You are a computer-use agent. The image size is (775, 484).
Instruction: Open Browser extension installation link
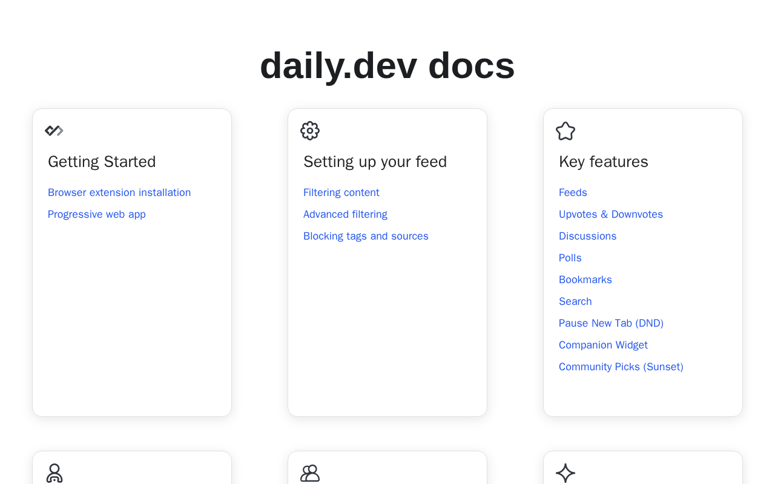[x=119, y=192]
